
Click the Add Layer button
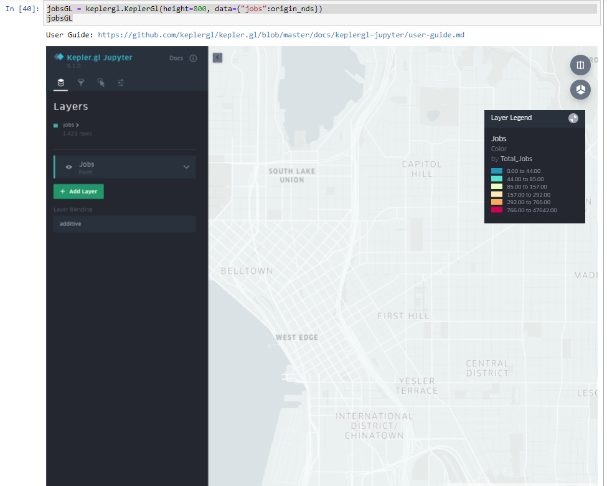(78, 191)
